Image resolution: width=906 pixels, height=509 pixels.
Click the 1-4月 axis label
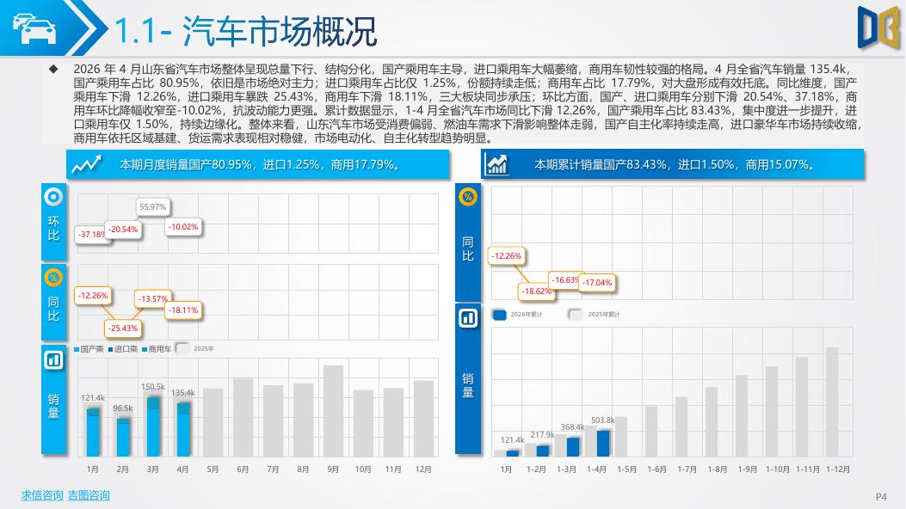(x=596, y=469)
